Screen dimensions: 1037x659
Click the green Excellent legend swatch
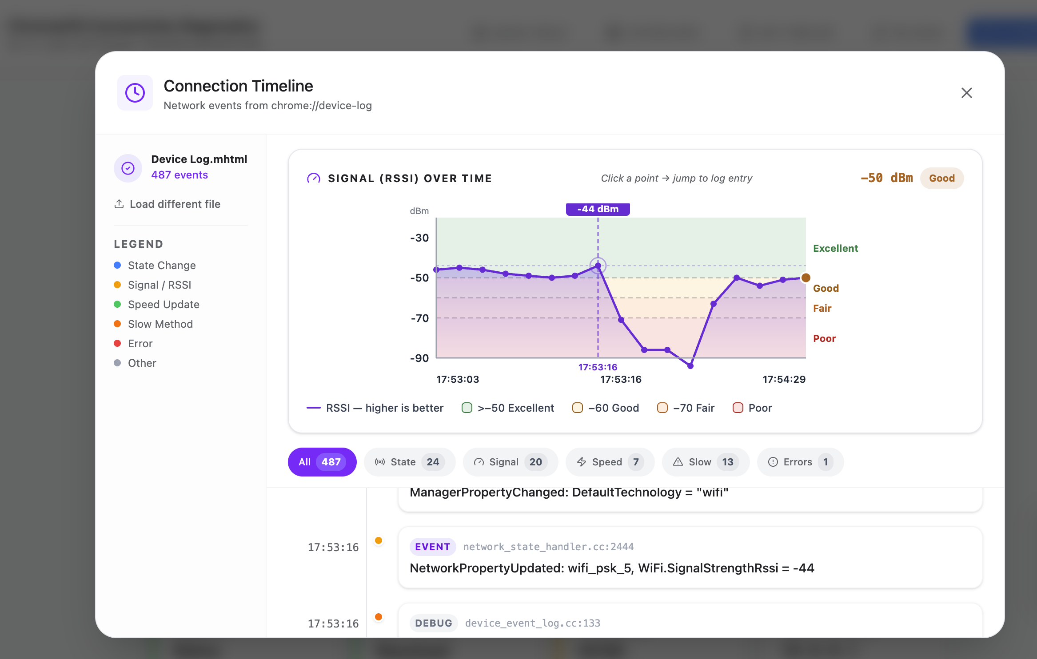467,408
